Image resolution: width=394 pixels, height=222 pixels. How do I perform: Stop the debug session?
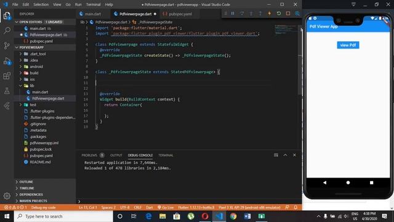(x=288, y=14)
